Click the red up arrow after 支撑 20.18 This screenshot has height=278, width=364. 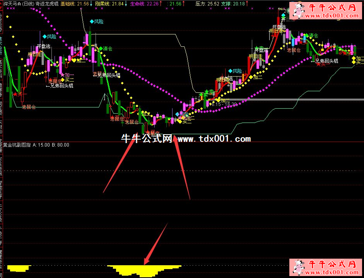pyautogui.click(x=248, y=3)
